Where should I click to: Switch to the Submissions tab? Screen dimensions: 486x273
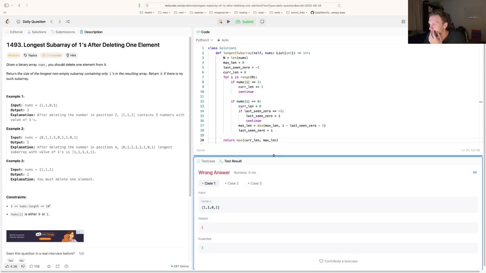pos(63,32)
